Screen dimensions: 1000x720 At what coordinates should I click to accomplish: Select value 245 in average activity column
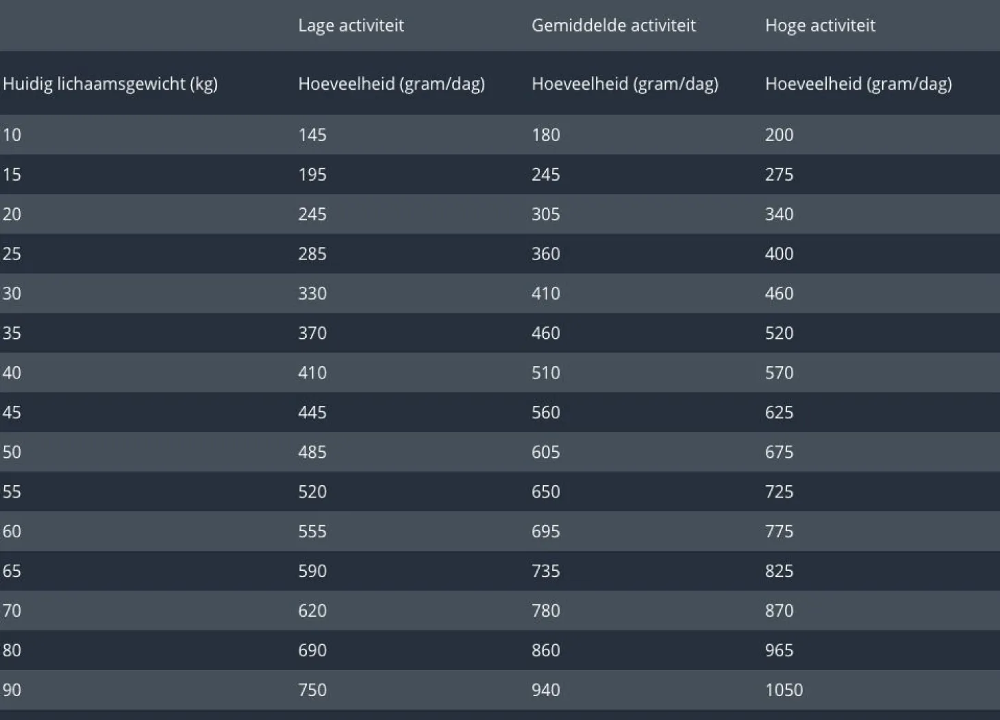[x=546, y=175]
